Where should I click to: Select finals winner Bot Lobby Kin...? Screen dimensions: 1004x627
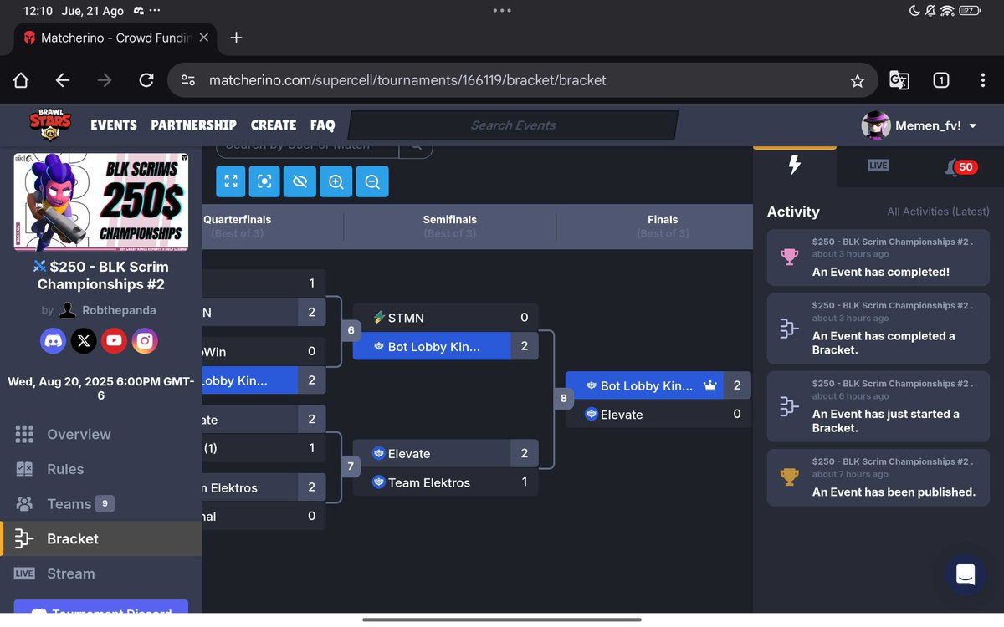[x=658, y=385]
